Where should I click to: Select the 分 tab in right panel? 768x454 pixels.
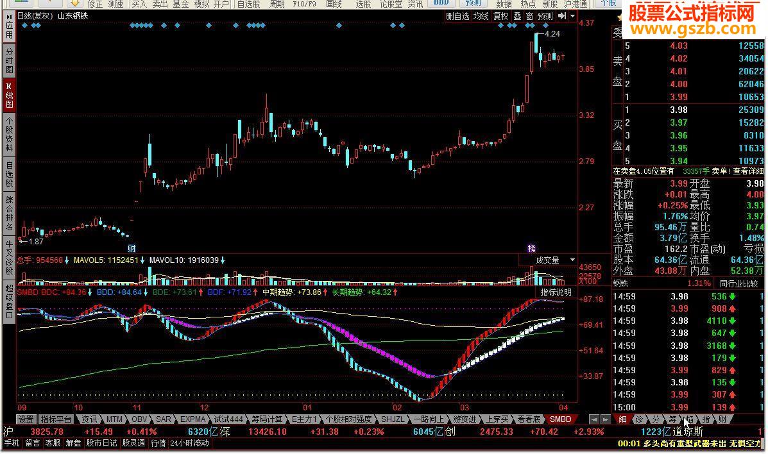pyautogui.click(x=656, y=419)
